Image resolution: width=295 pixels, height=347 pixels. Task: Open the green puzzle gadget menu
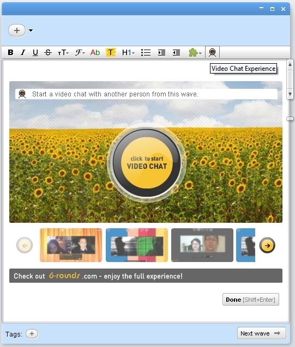click(x=195, y=52)
